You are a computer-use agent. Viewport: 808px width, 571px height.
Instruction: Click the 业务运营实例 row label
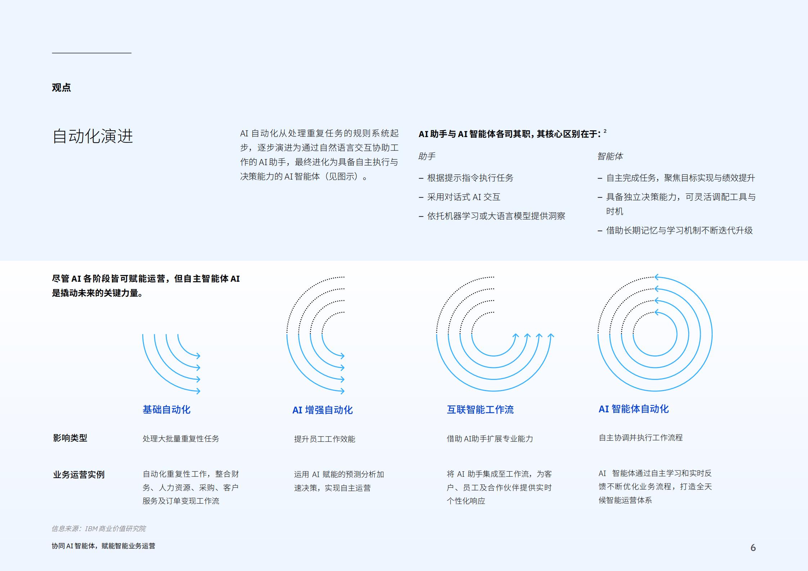pos(78,475)
